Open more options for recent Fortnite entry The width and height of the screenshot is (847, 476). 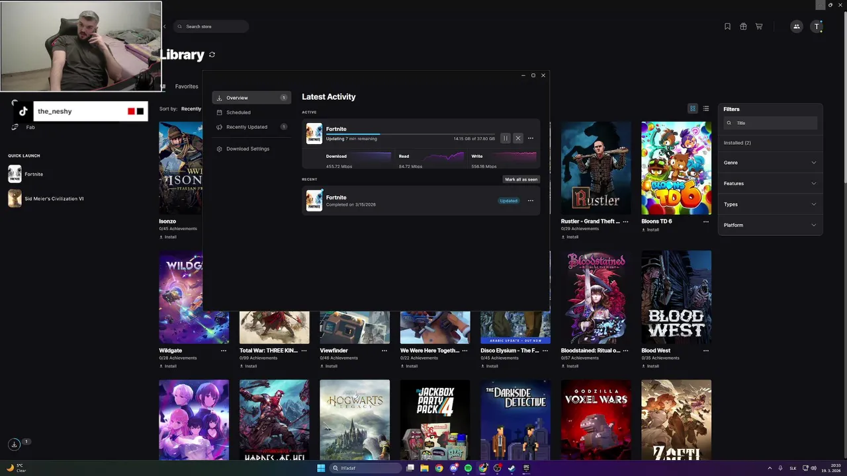531,200
